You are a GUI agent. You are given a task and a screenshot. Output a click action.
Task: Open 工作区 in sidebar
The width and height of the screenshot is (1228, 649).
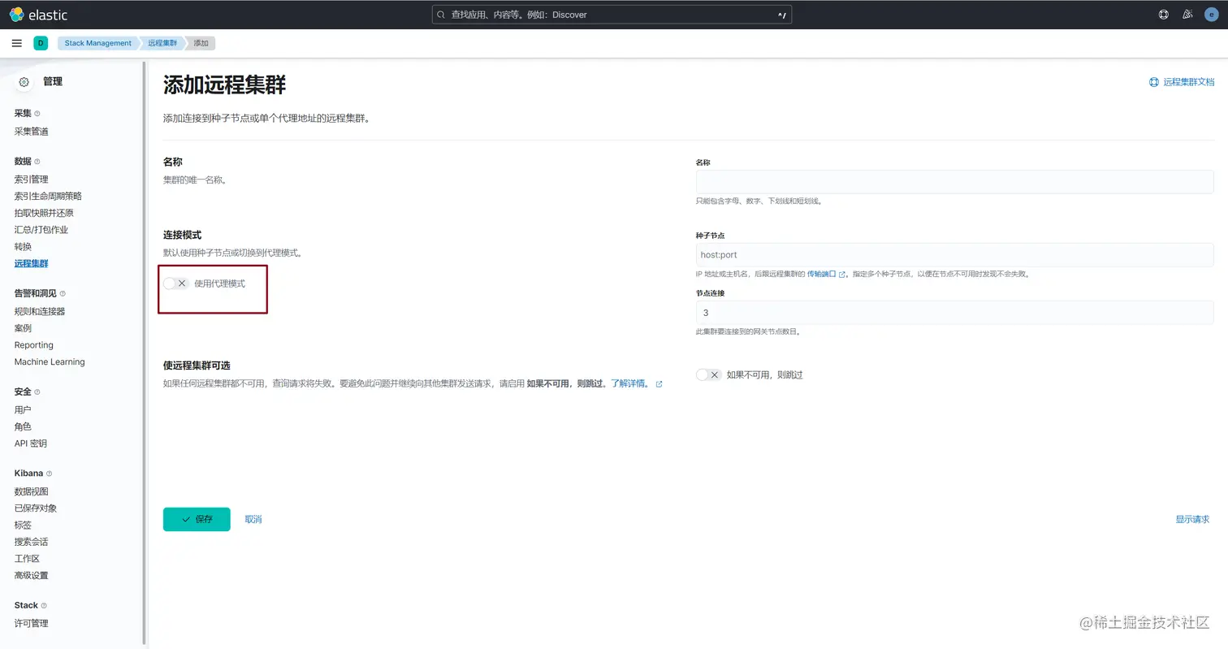[27, 559]
